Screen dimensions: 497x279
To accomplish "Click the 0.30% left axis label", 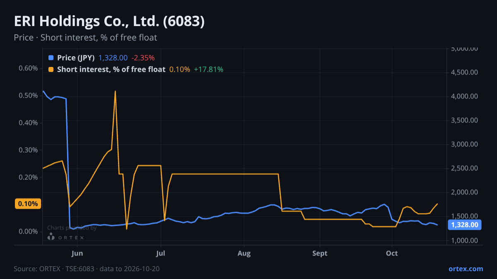I will pos(28,150).
